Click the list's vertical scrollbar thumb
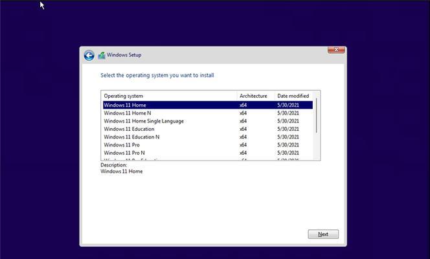The width and height of the screenshot is (430, 259). point(316,115)
